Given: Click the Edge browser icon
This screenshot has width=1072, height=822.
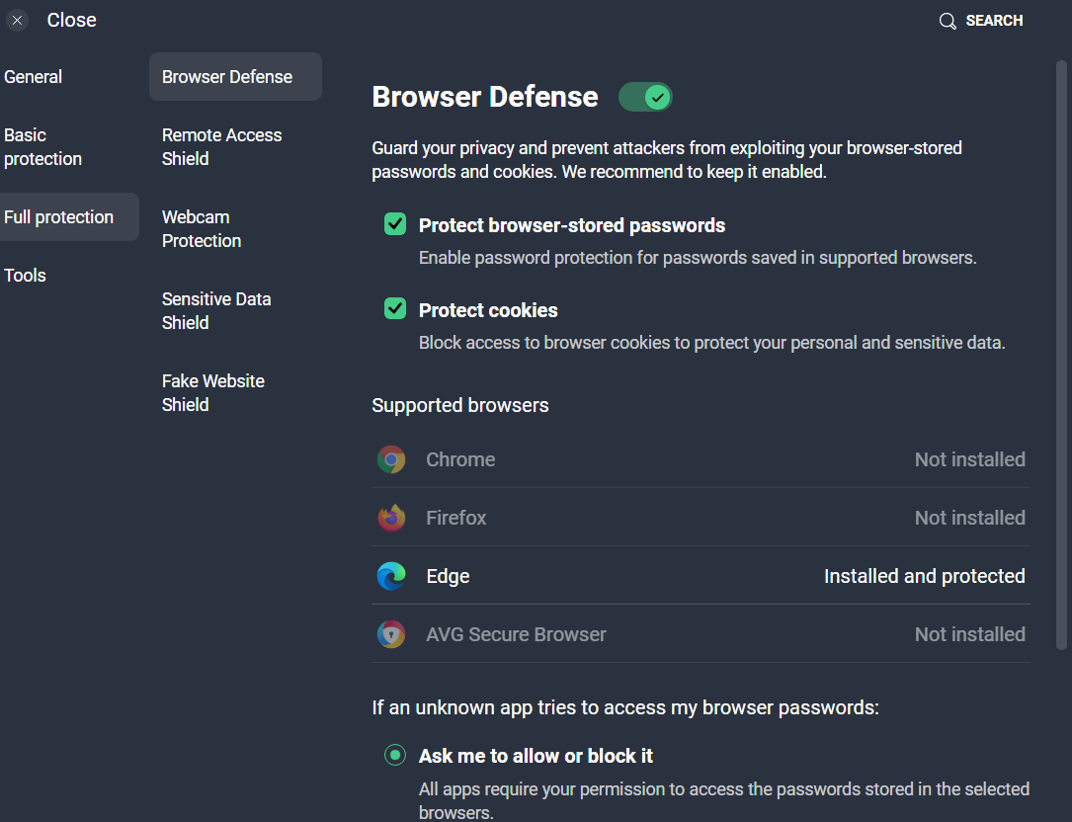Looking at the screenshot, I should click(x=391, y=576).
